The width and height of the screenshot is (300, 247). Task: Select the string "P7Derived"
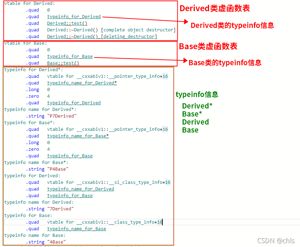[x=62, y=116]
